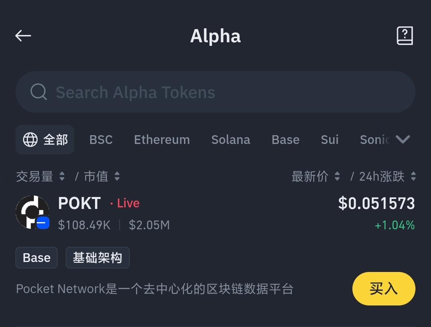Select the BSC tab
Image resolution: width=431 pixels, height=327 pixels.
click(x=101, y=140)
